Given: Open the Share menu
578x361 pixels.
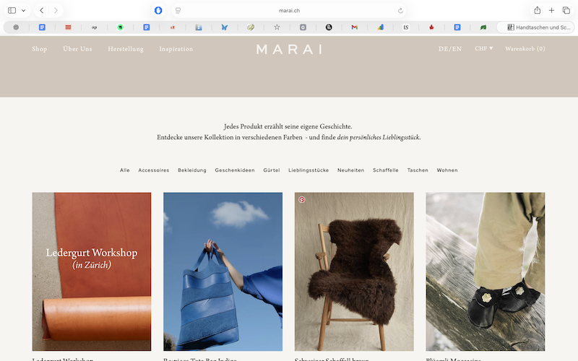Looking at the screenshot, I should tap(537, 10).
